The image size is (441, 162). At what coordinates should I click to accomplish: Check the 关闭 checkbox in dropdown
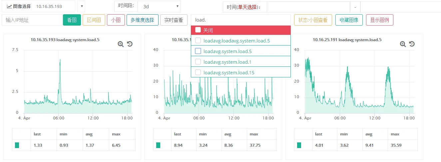198,30
